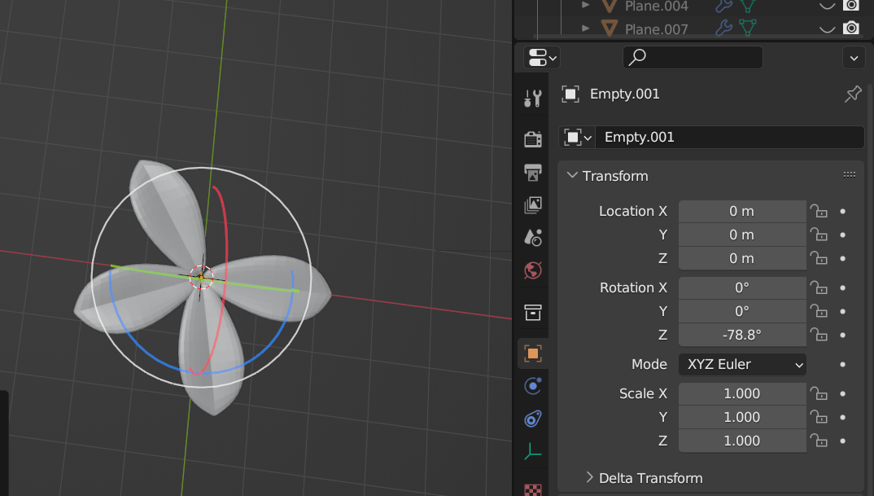The width and height of the screenshot is (874, 496).
Task: Toggle render camera icon for Plane.007
Action: (850, 28)
